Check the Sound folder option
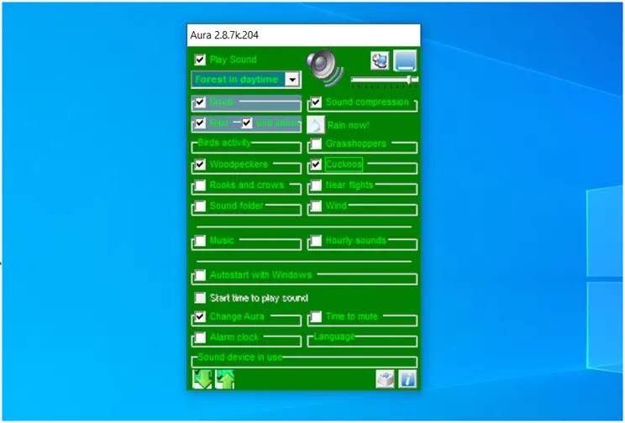The image size is (625, 423). point(200,206)
